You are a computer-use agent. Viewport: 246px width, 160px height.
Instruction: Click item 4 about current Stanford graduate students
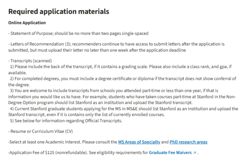[123, 112]
